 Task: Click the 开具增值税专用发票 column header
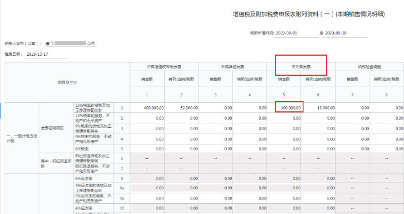(164, 67)
